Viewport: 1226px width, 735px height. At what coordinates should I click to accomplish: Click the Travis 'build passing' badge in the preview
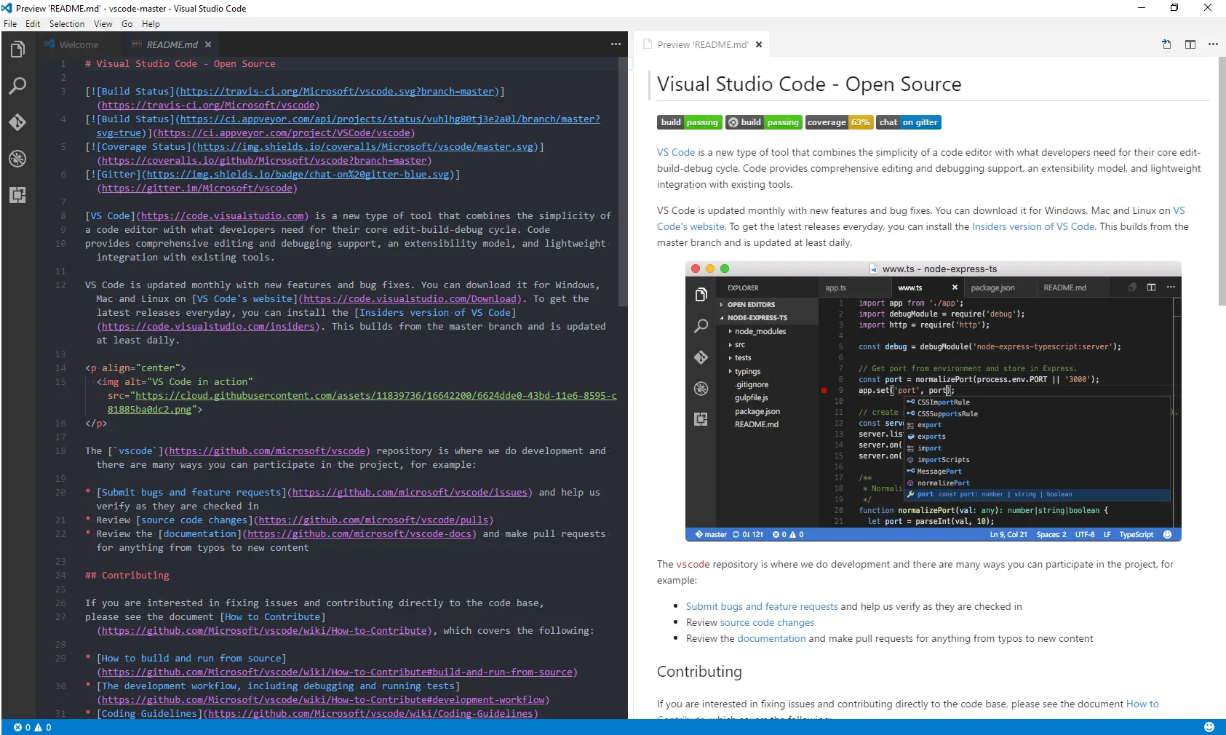(690, 122)
